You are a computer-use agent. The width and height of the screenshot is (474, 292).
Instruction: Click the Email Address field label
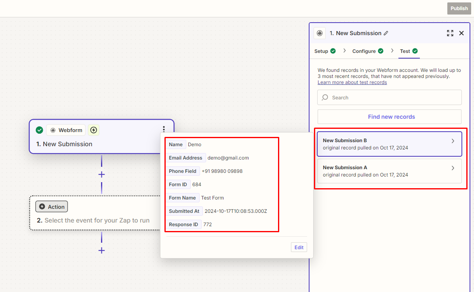coord(185,158)
